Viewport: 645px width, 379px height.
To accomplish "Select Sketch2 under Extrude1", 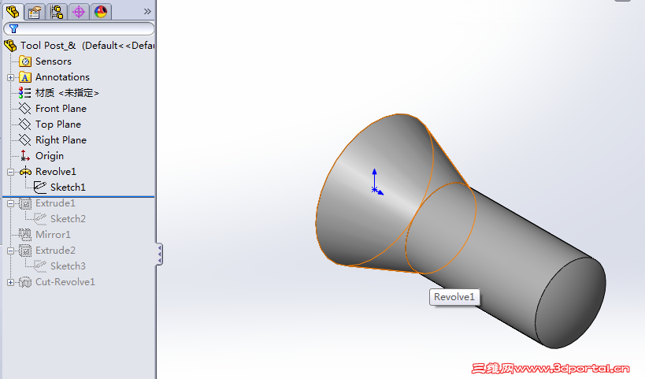I will tap(68, 219).
